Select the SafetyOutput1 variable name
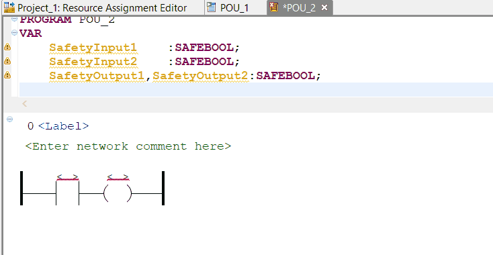493x255 pixels. 98,76
